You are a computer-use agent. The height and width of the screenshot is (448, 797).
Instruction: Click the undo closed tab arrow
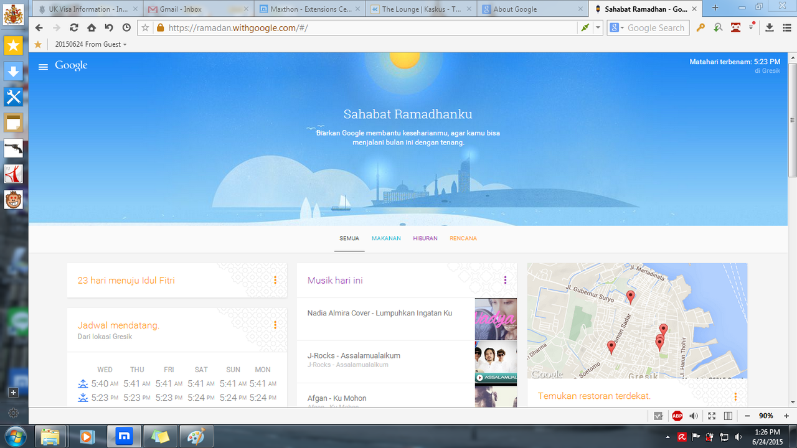(x=109, y=27)
